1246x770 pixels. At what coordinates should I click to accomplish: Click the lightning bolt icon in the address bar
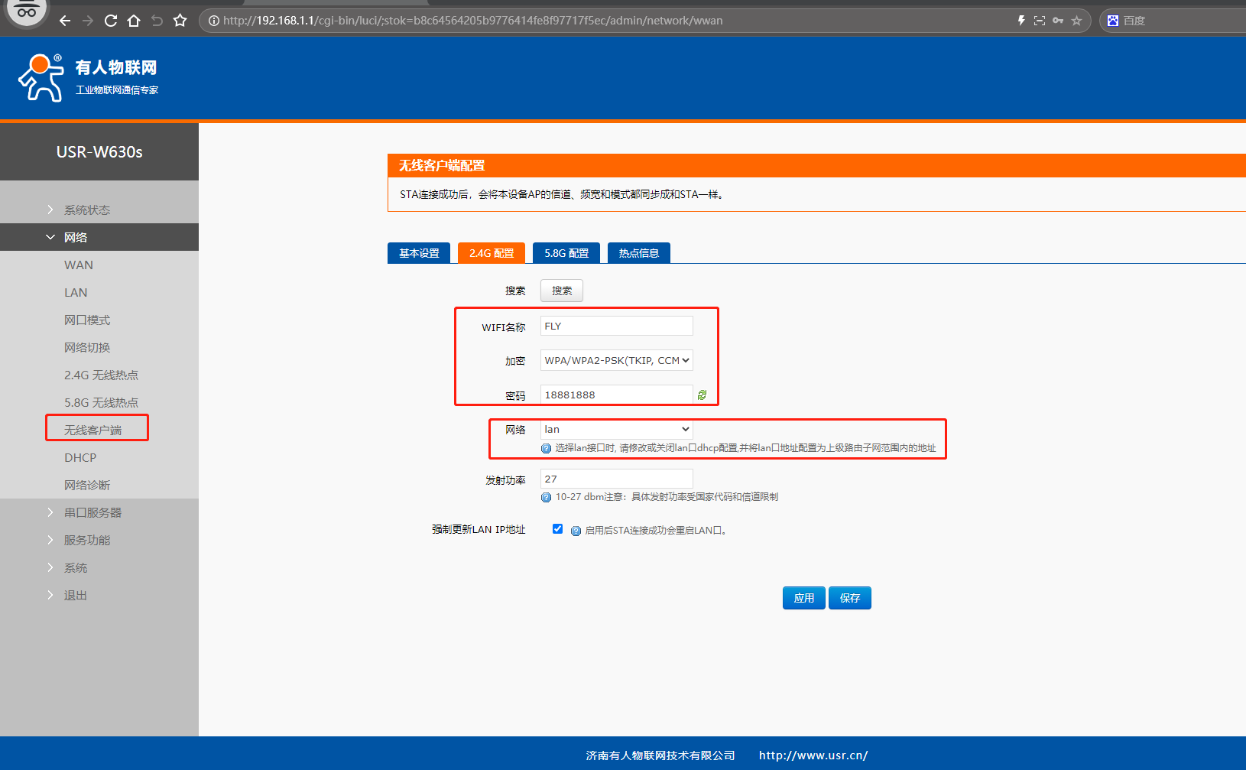coord(1021,21)
